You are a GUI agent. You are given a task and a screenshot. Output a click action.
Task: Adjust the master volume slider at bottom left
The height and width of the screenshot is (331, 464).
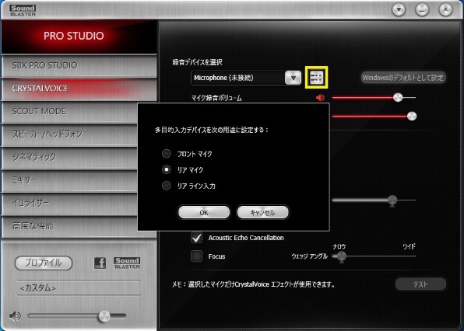104,316
